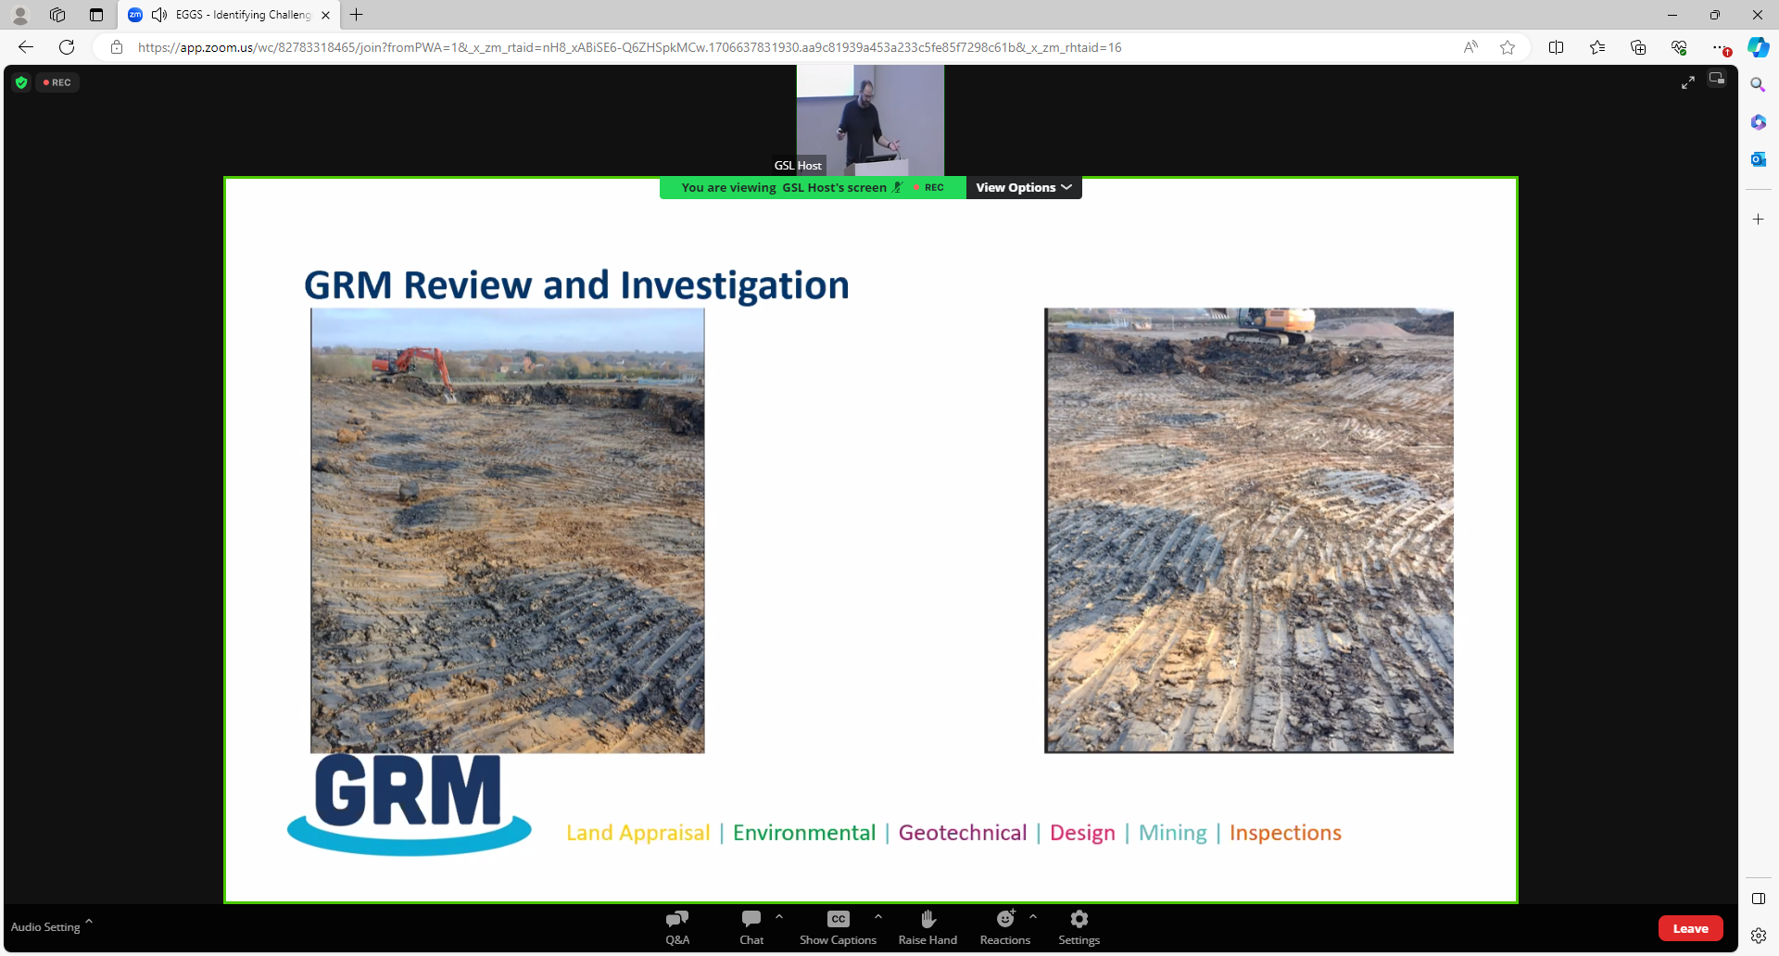This screenshot has height=956, width=1779.
Task: Open the Chat panel
Action: (751, 927)
